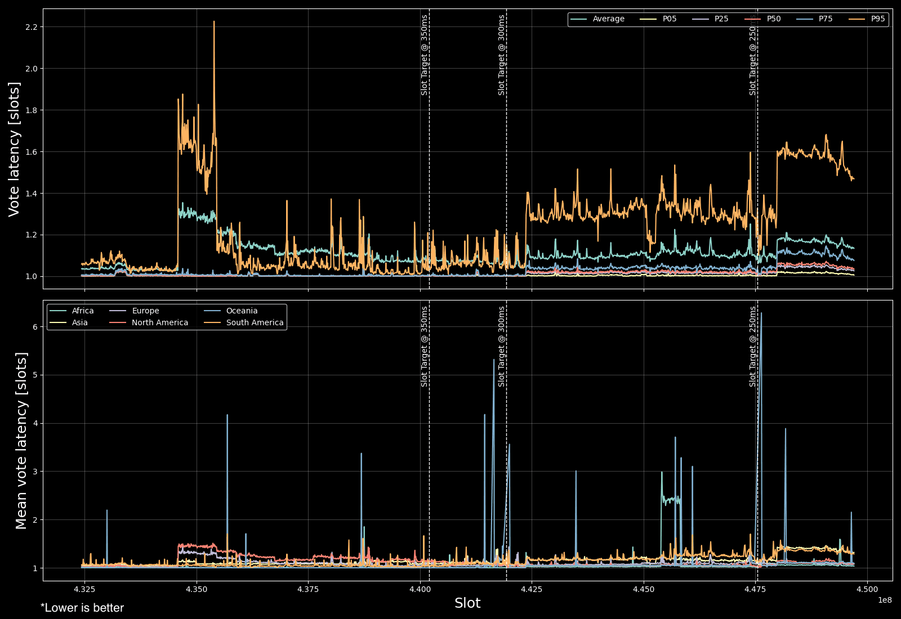Screen dimensions: 901x619
Task: Click the '*Lower is better' footnote
Action: click(82, 608)
